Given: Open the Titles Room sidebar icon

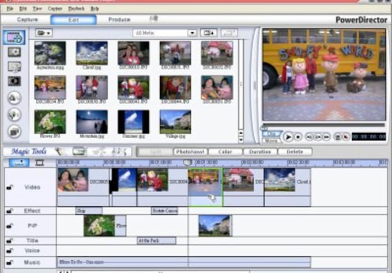Looking at the screenshot, I should coord(14,67).
